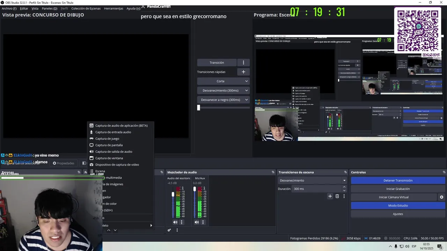Image resolution: width=447 pixels, height=251 pixels.
Task: Open Propiedades of the selected source
Action: coord(64,163)
